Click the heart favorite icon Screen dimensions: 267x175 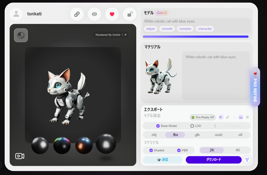pos(112,14)
